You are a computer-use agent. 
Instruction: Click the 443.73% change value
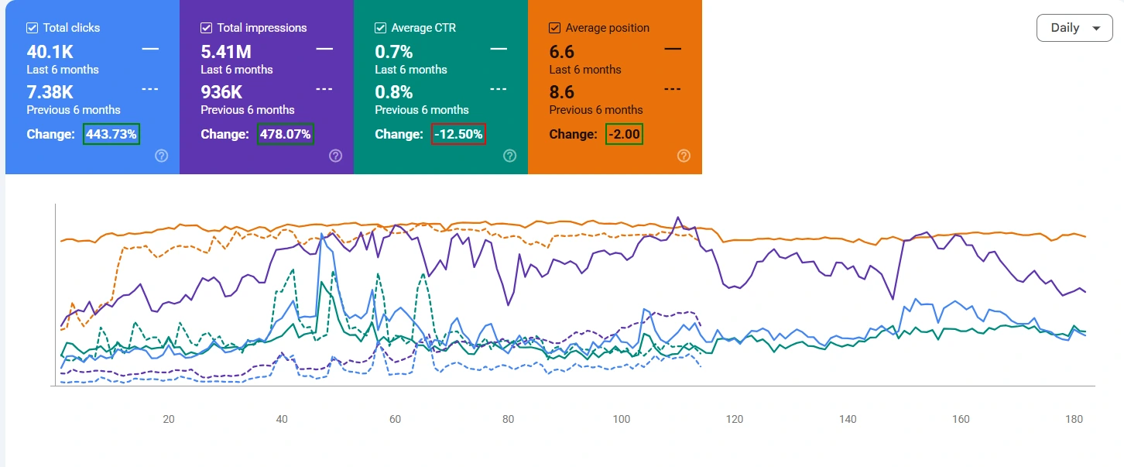pos(111,134)
